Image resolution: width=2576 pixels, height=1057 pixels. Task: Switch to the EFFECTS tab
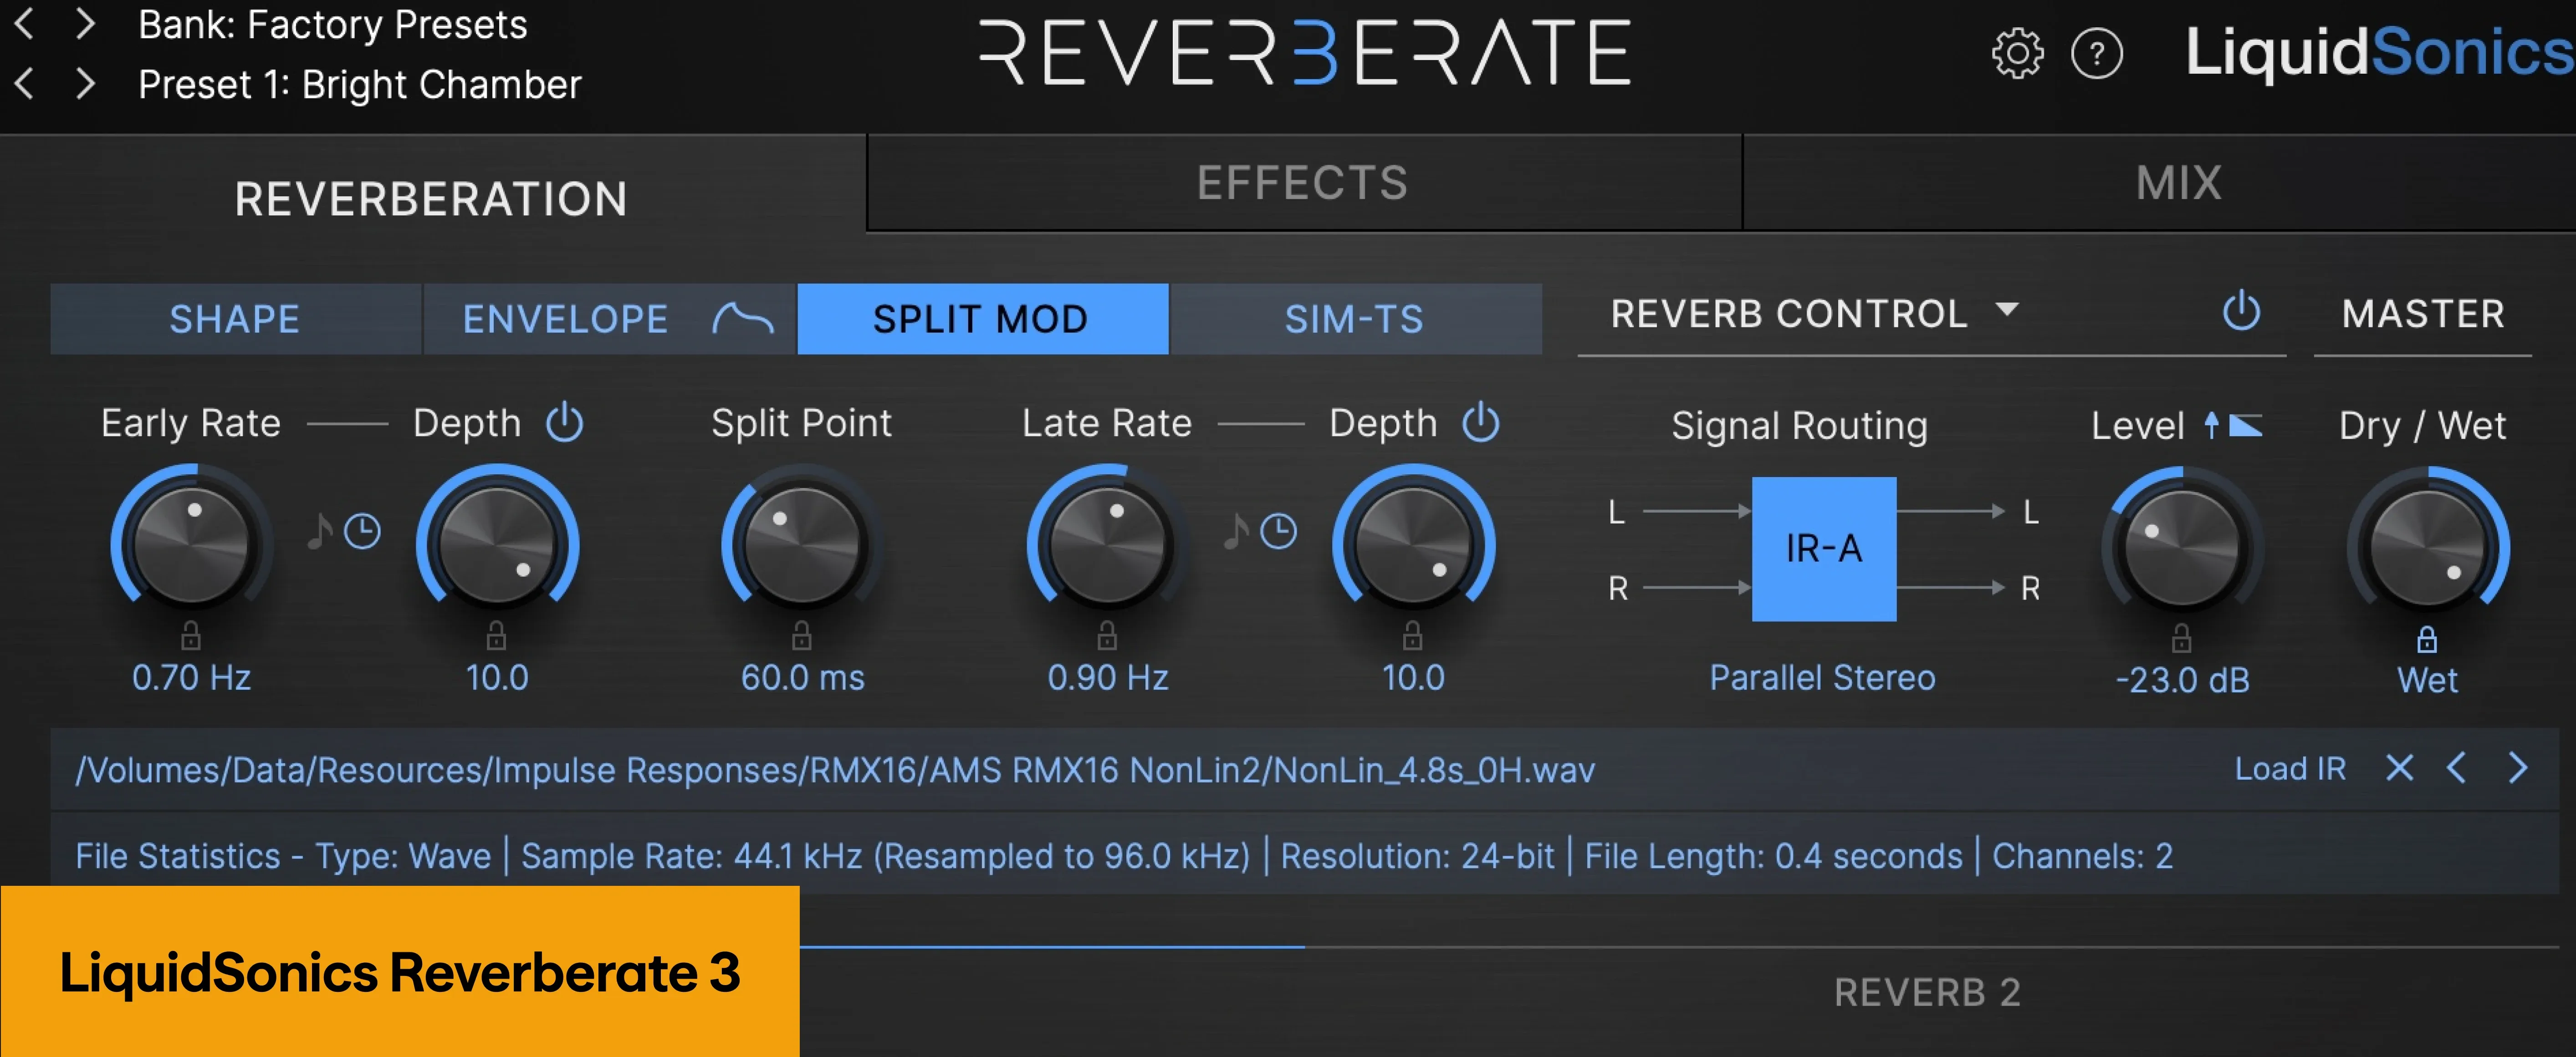pos(1303,182)
